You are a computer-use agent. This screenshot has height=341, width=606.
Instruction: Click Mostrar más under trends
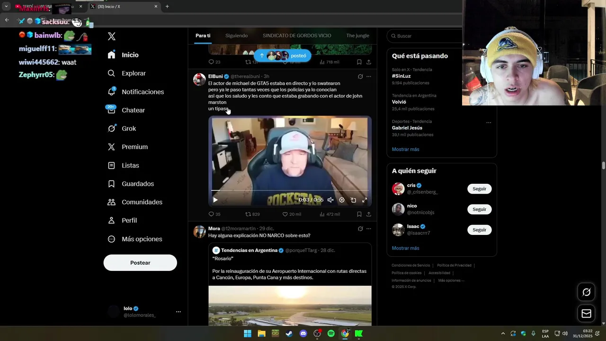click(x=405, y=149)
